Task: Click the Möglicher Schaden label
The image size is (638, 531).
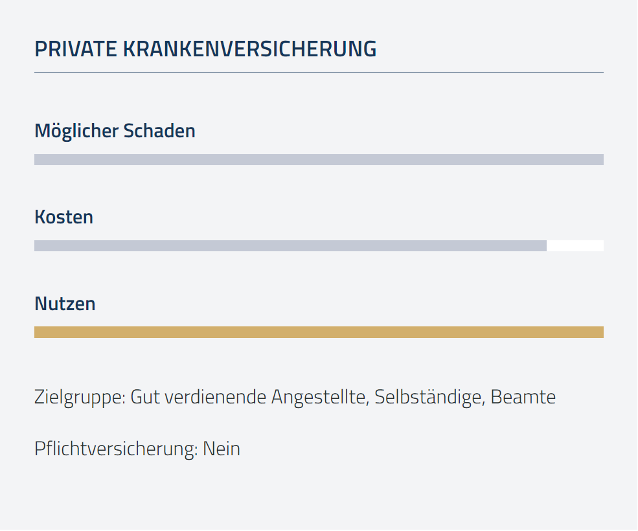Action: point(115,131)
